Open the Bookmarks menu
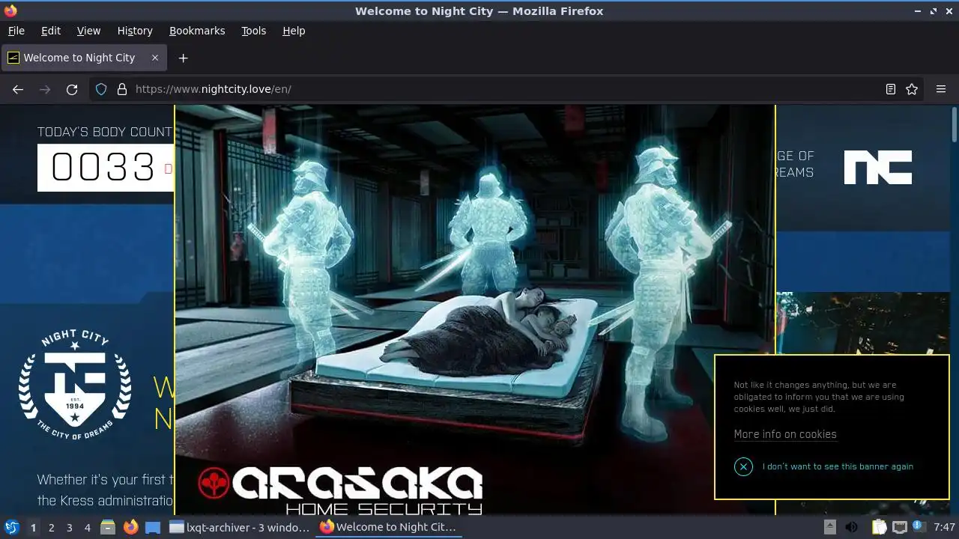 (x=197, y=31)
